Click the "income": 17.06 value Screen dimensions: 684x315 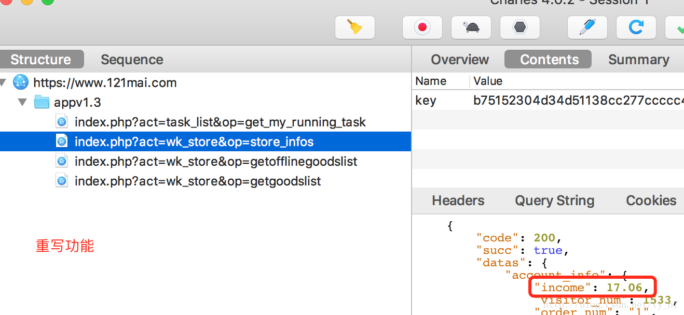click(624, 288)
